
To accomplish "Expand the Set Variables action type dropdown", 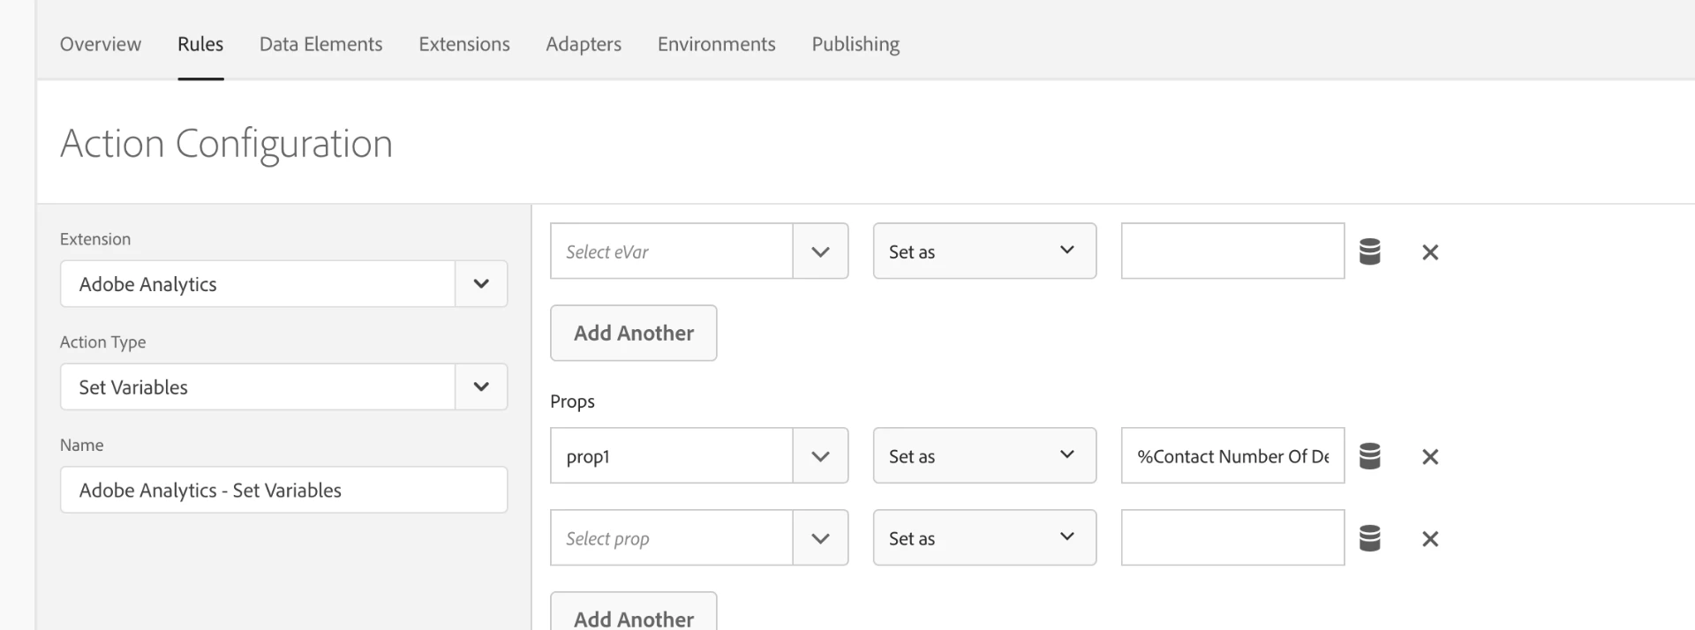I will pyautogui.click(x=481, y=386).
